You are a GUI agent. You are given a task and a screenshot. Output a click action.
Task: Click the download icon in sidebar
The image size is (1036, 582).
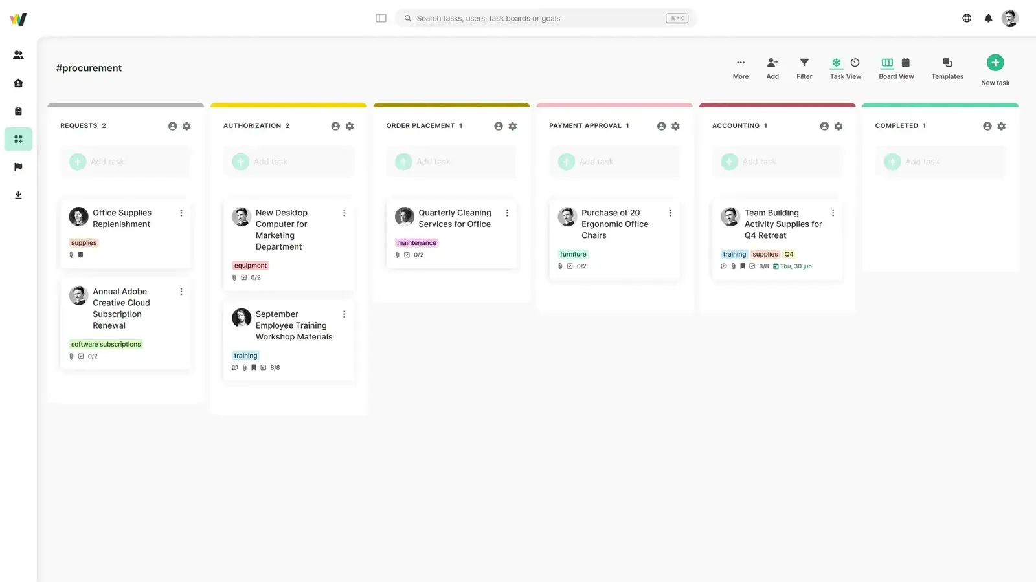tap(18, 195)
